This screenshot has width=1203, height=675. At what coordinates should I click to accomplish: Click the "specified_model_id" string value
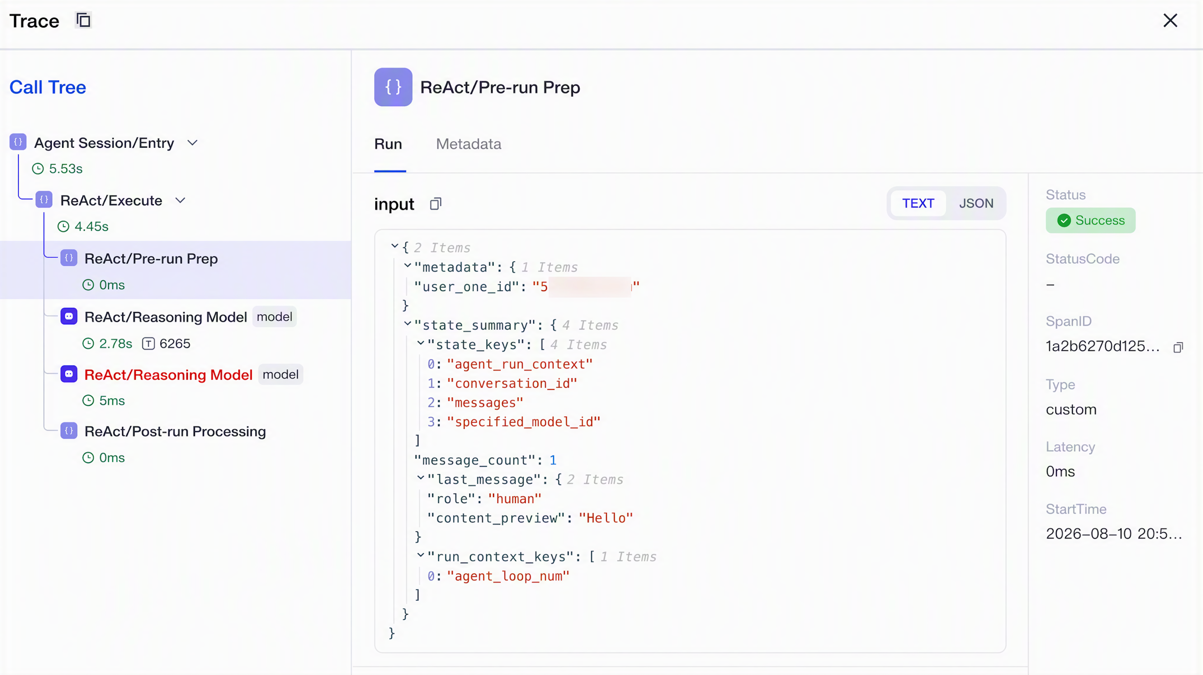[x=523, y=422]
